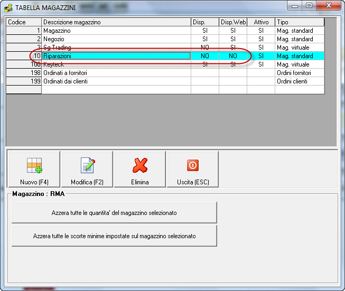Click the 'Magazzino : RMA' group label
This screenshot has height=291, width=345.
[x=38, y=194]
